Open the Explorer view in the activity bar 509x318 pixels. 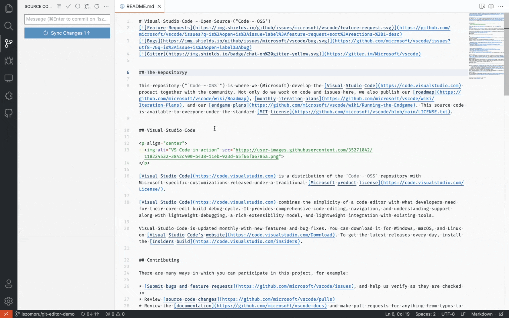point(8,8)
